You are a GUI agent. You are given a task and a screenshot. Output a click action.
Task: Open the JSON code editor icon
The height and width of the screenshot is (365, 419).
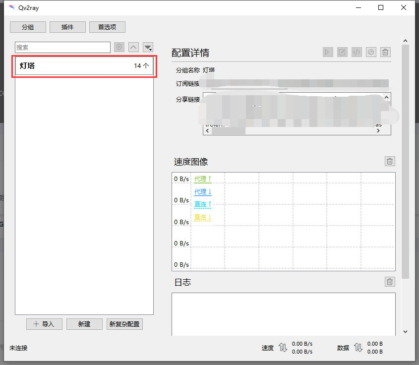coord(357,52)
